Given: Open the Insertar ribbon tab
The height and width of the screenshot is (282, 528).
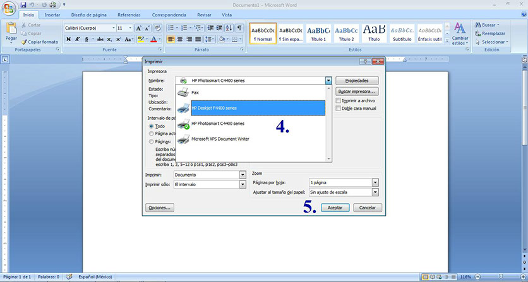Looking at the screenshot, I should [52, 15].
